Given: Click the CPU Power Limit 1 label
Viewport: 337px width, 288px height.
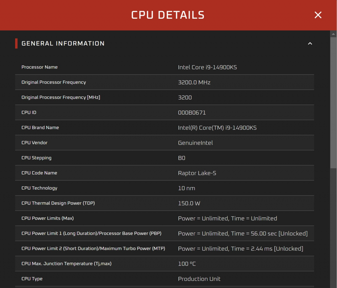Looking at the screenshot, I should click(91, 233).
